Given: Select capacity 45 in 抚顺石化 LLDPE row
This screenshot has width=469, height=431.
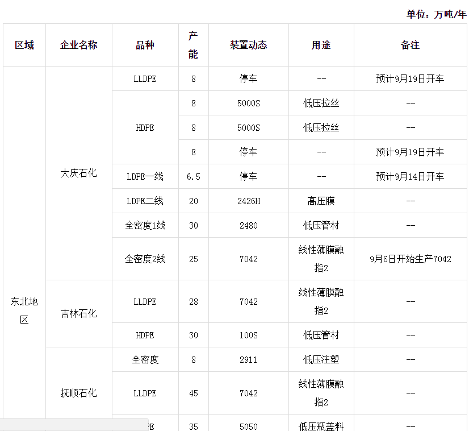Looking at the screenshot, I should tap(194, 393).
